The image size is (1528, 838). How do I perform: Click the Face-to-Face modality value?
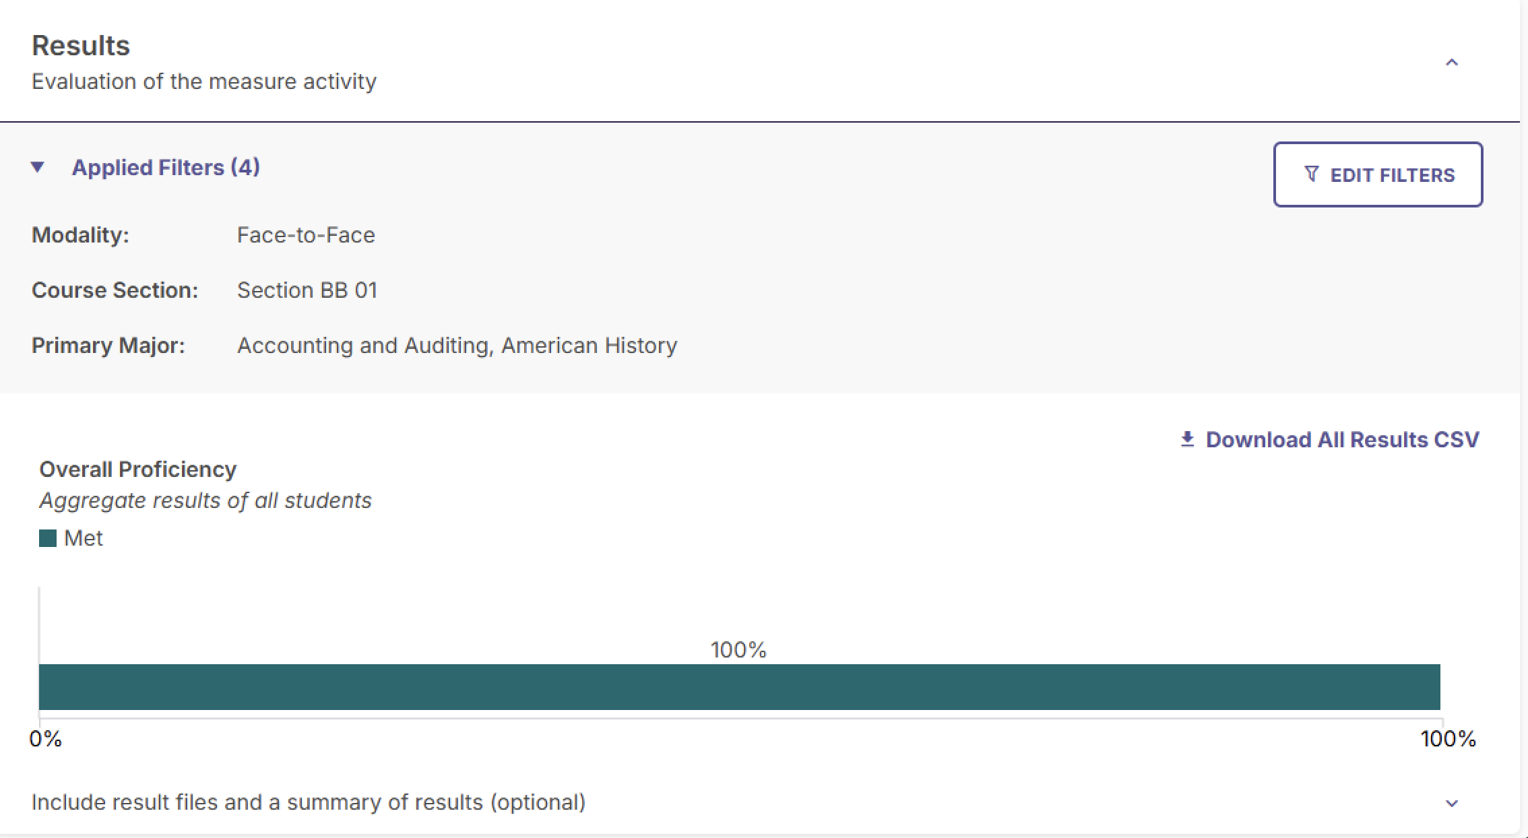(306, 235)
